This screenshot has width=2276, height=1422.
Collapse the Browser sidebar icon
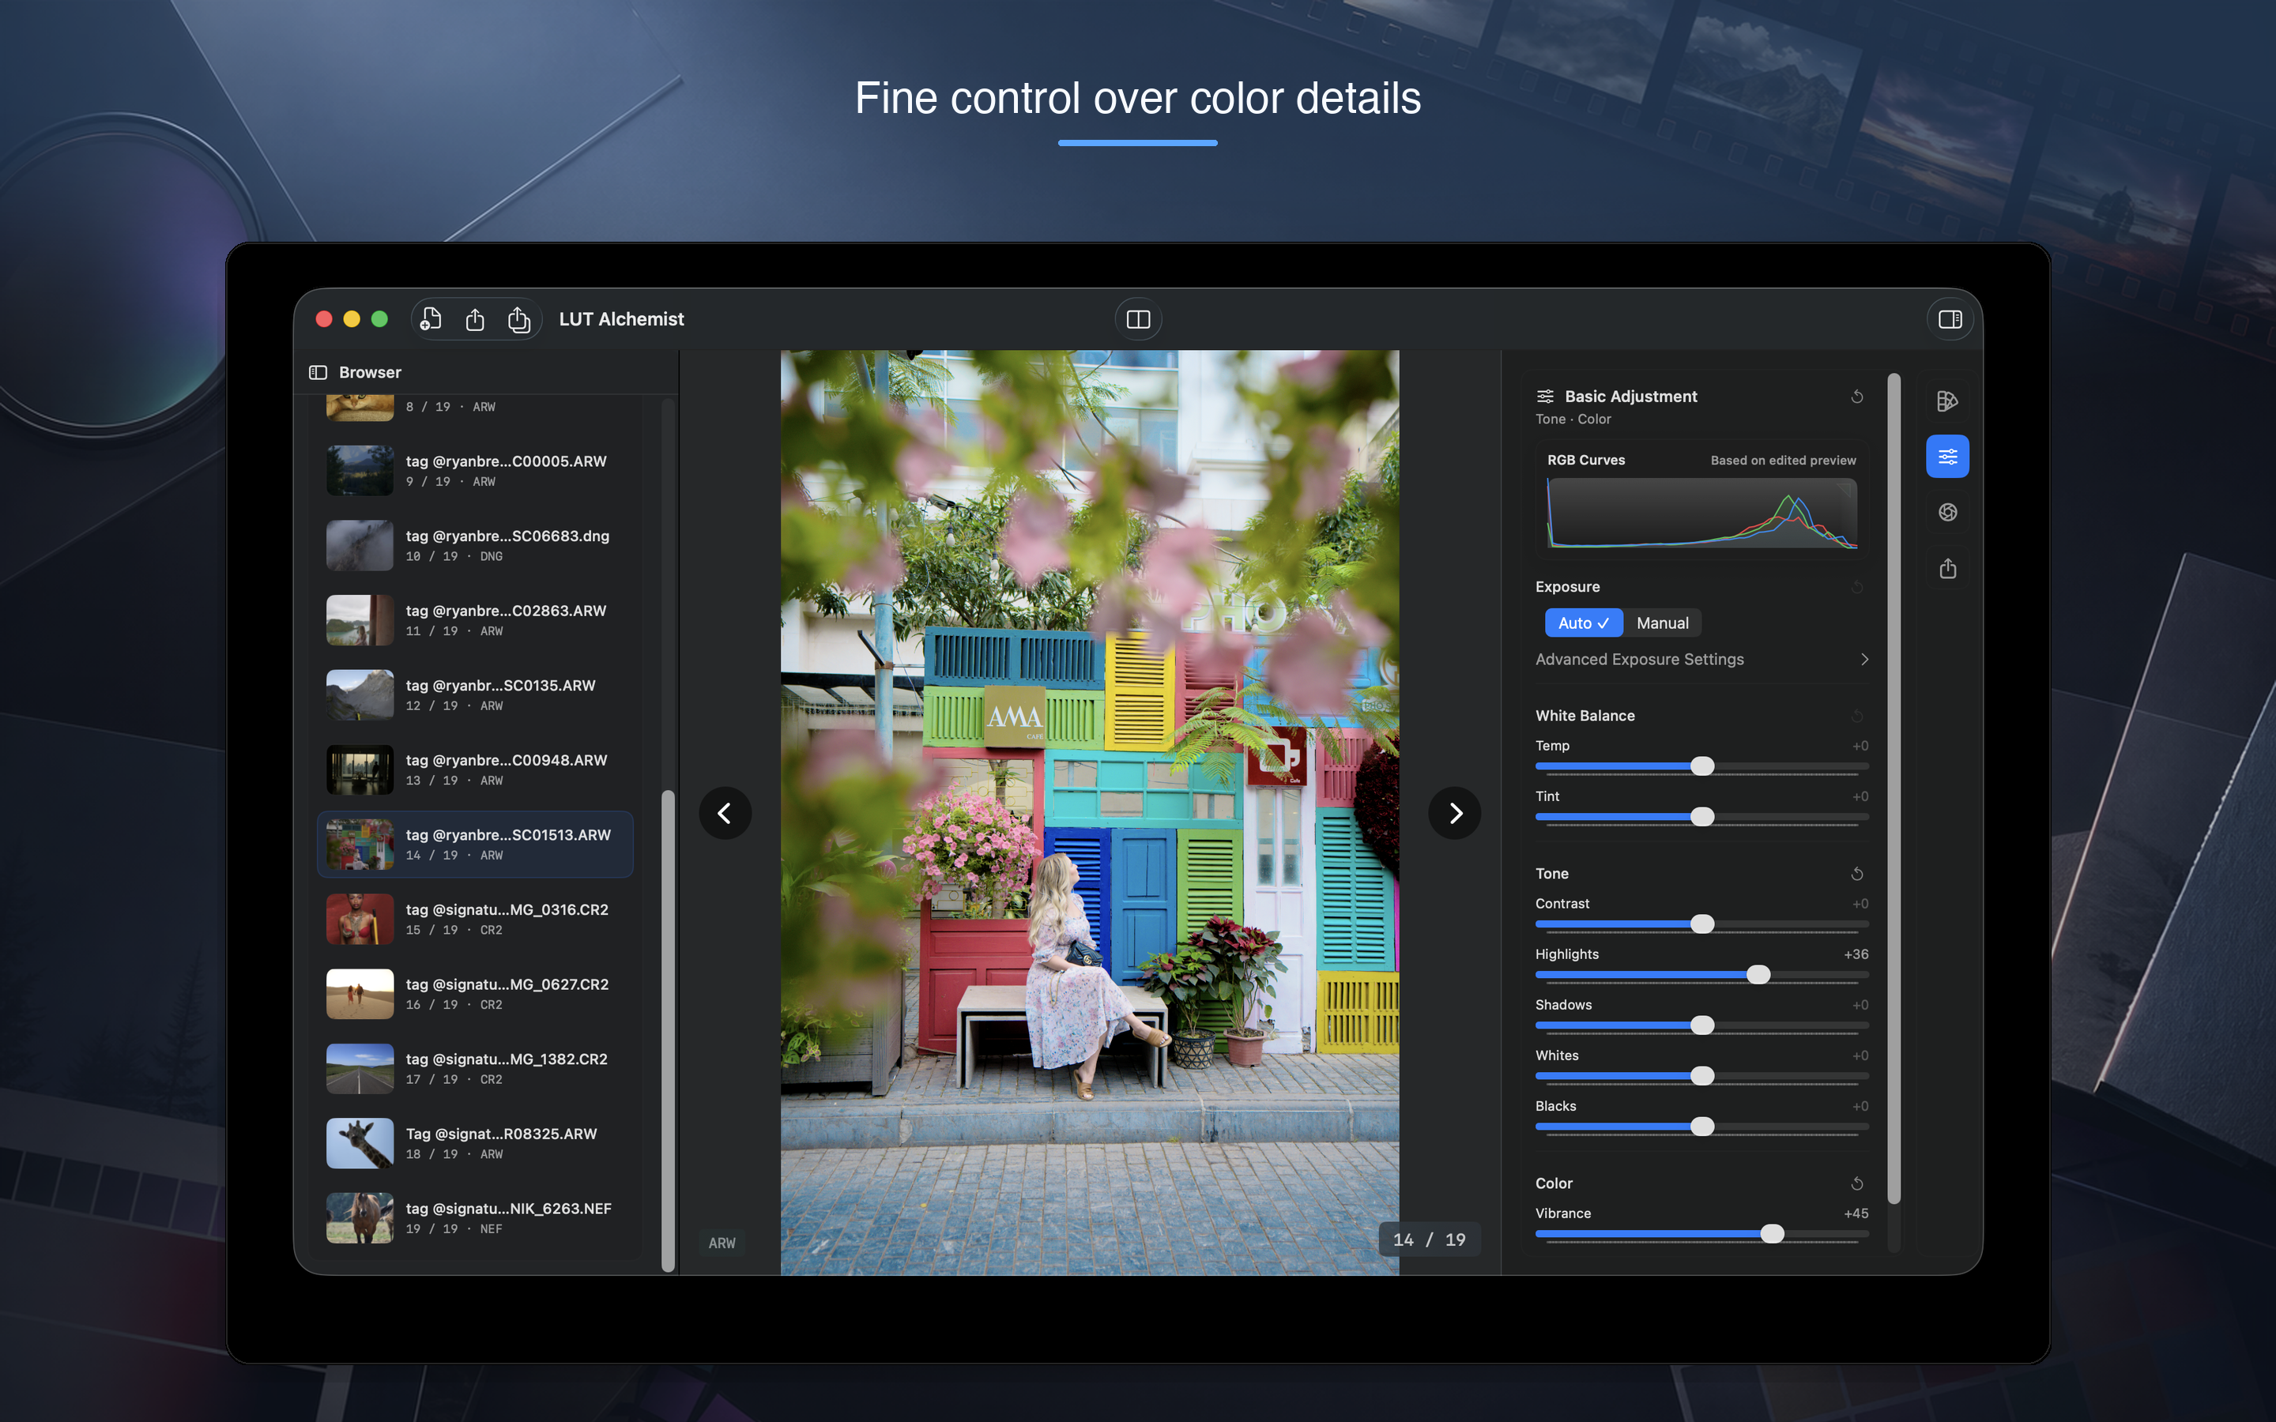[x=318, y=372]
